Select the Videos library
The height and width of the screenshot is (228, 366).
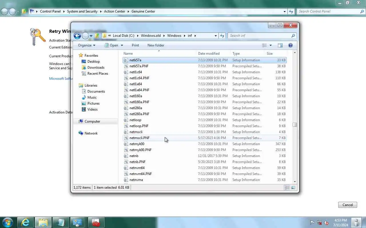(x=92, y=109)
